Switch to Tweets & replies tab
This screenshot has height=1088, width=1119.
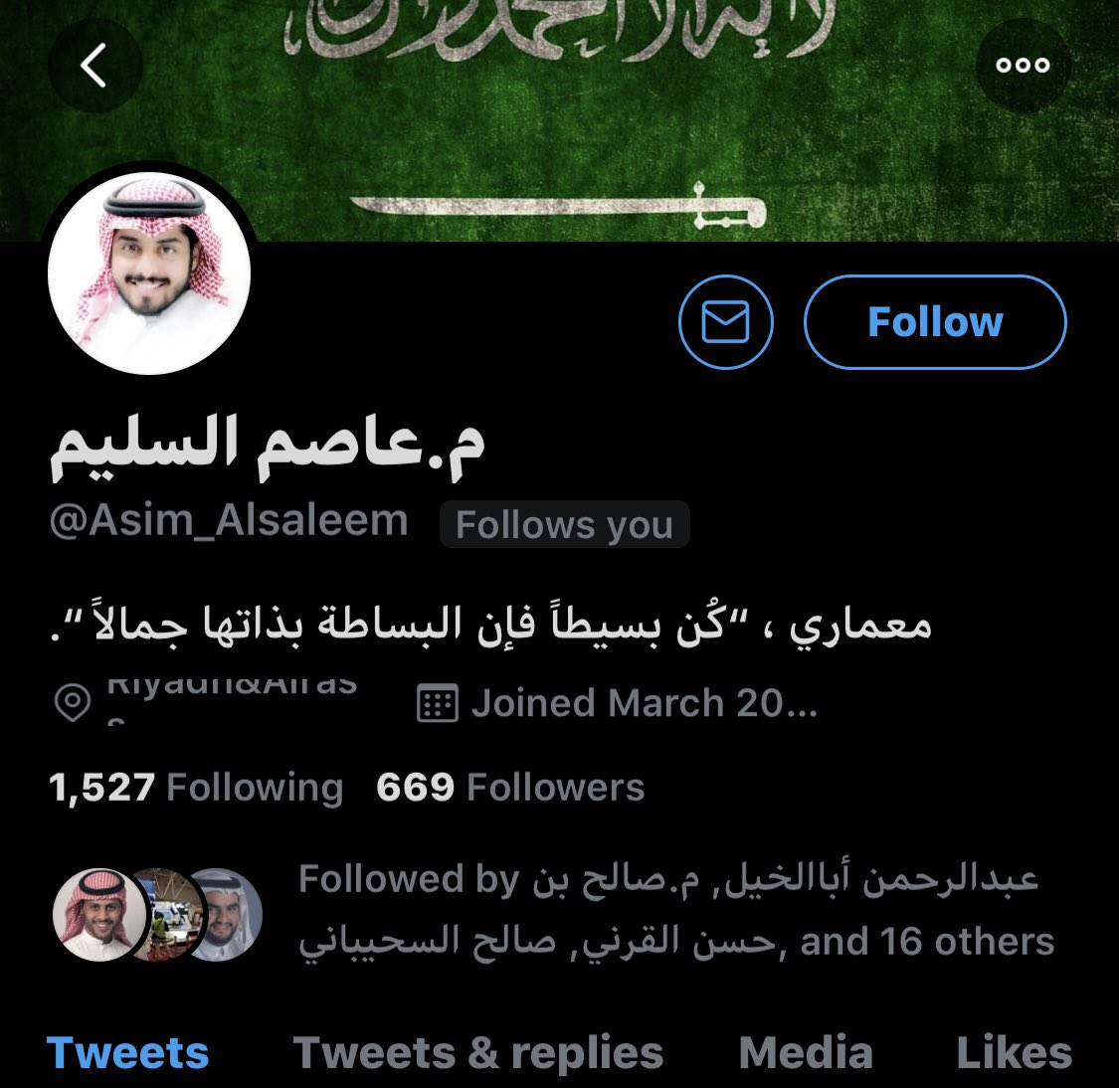tap(478, 1052)
